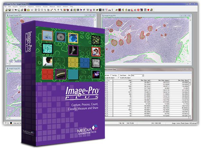Click the red lifebuoy target toolbar icon

pyautogui.click(x=138, y=10)
